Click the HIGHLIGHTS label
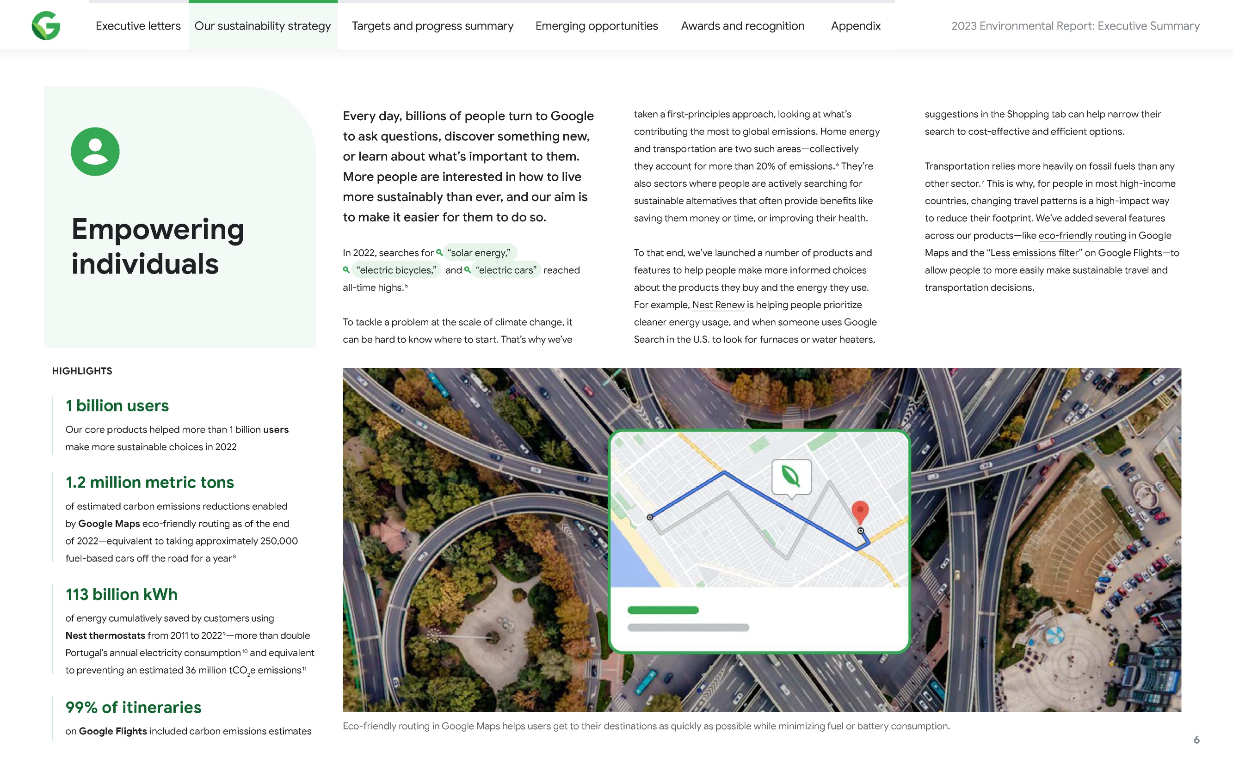Screen dimensions: 1233x770 (x=82, y=371)
